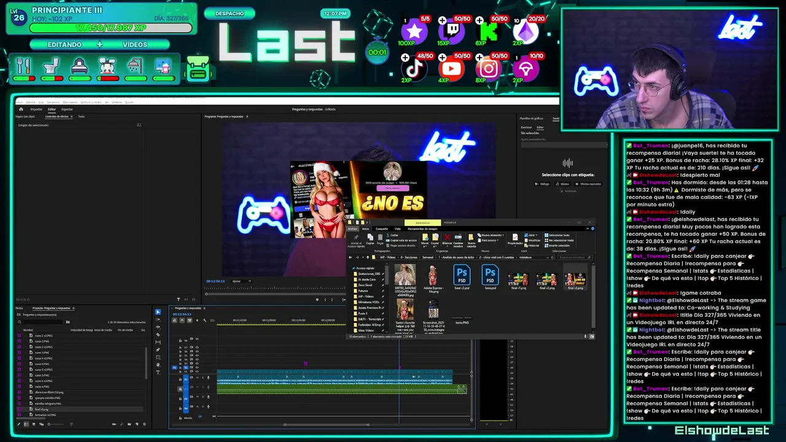Open Explorer recent locations dropdown arrow
The image size is (786, 442).
363,257
